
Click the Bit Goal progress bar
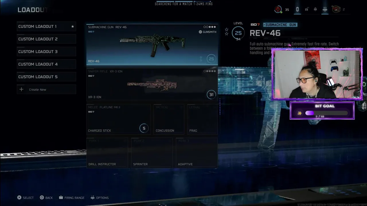[x=327, y=113]
